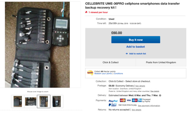Select the fourth product thumbnail
Screen dimensions: 188x113
(57, 101)
